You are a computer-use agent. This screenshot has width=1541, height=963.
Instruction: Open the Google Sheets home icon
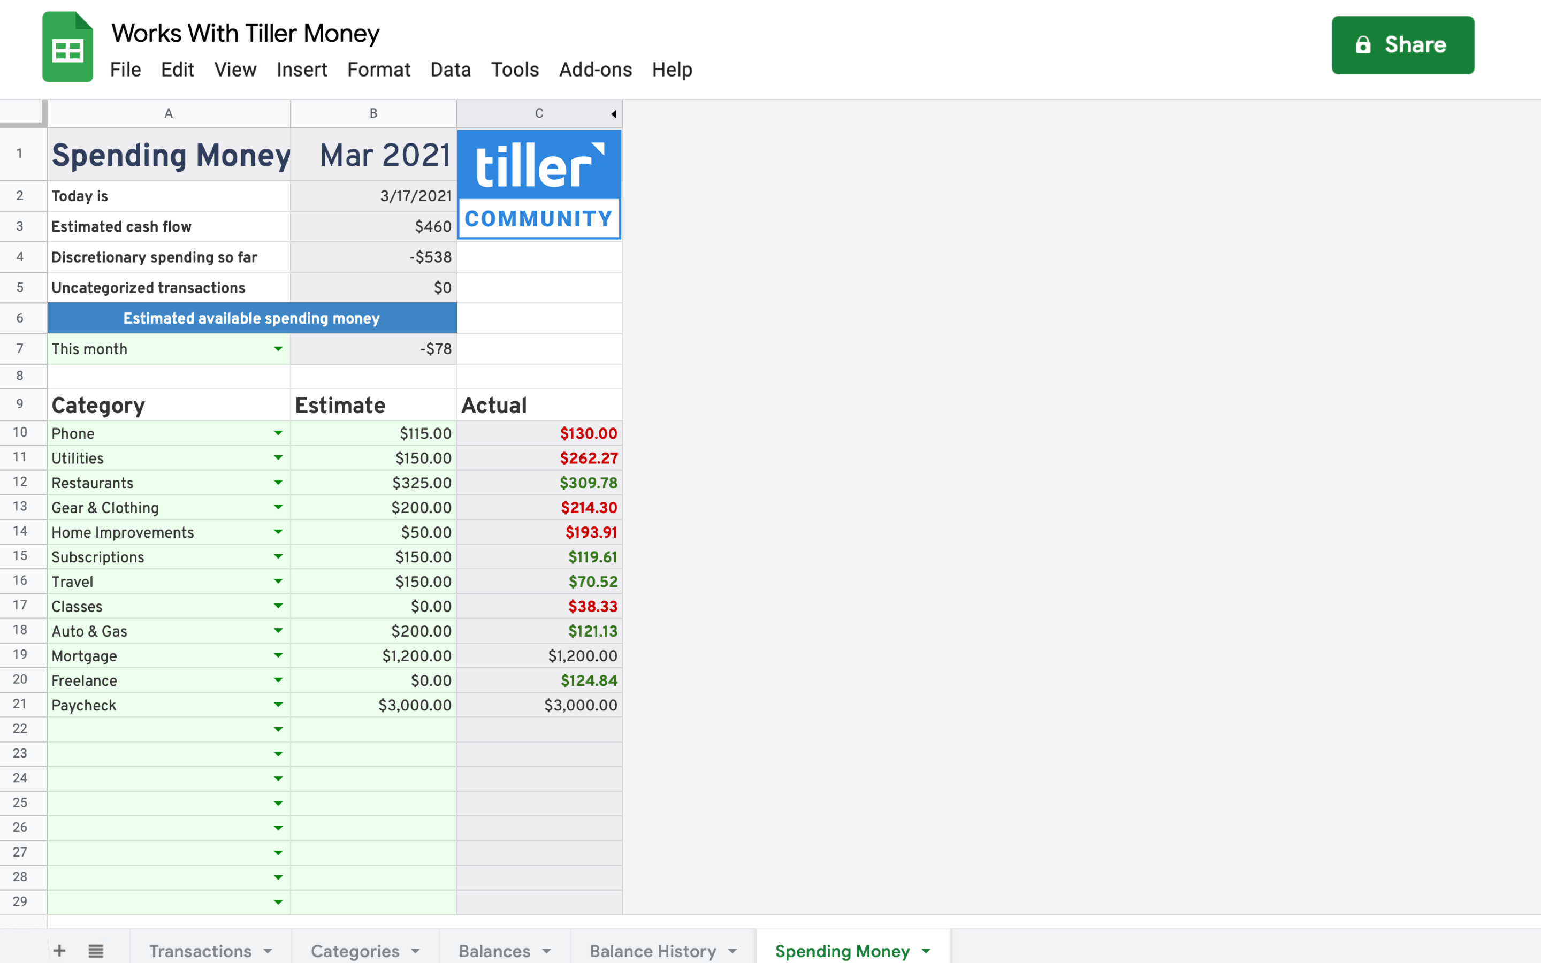pyautogui.click(x=67, y=47)
